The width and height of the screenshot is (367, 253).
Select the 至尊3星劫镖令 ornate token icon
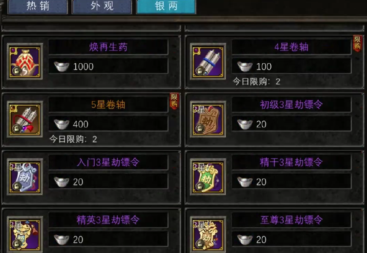pos(208,234)
